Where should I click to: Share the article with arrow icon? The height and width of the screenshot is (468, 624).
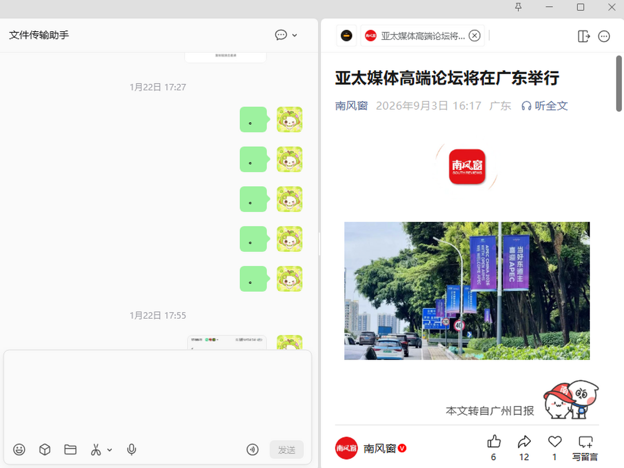coord(524,442)
